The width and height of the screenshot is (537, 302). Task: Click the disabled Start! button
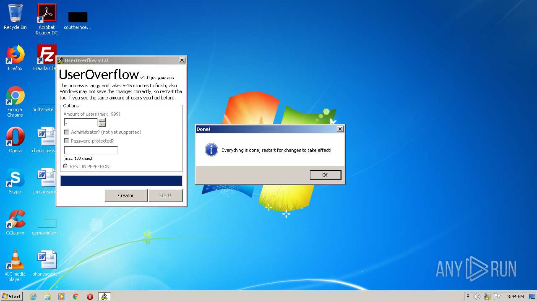tap(165, 195)
